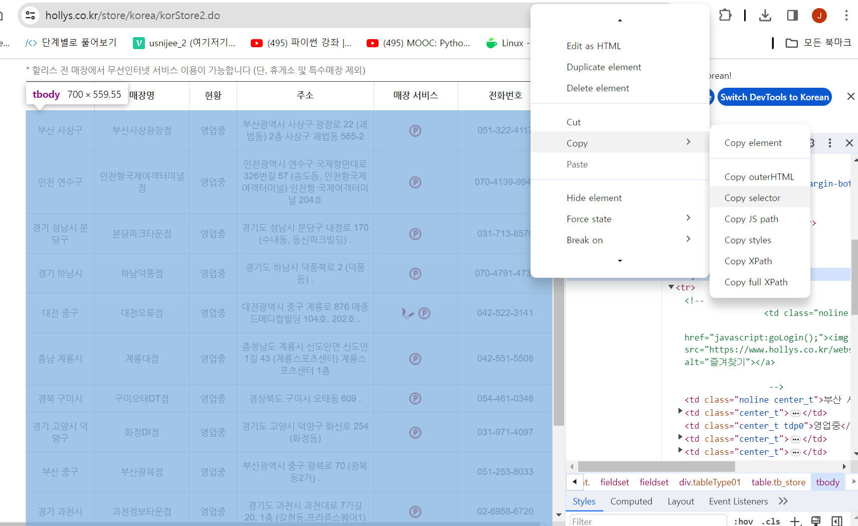This screenshot has height=526, width=858.
Task: Choose Copy selector from the submenu
Action: pyautogui.click(x=760, y=198)
